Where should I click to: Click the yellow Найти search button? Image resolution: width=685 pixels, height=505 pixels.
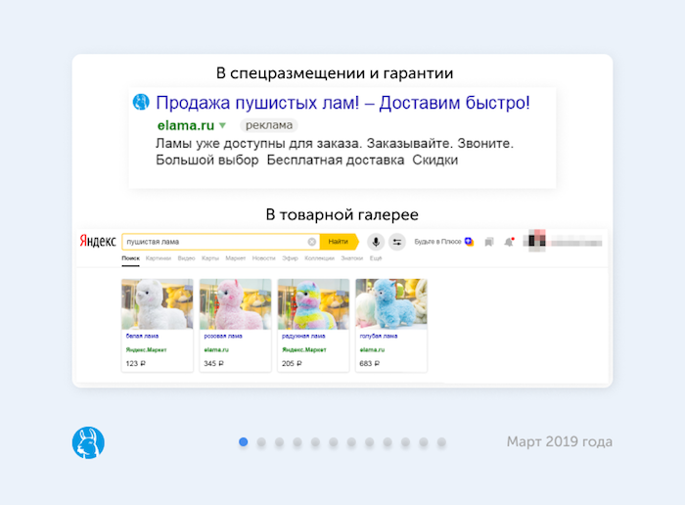339,242
